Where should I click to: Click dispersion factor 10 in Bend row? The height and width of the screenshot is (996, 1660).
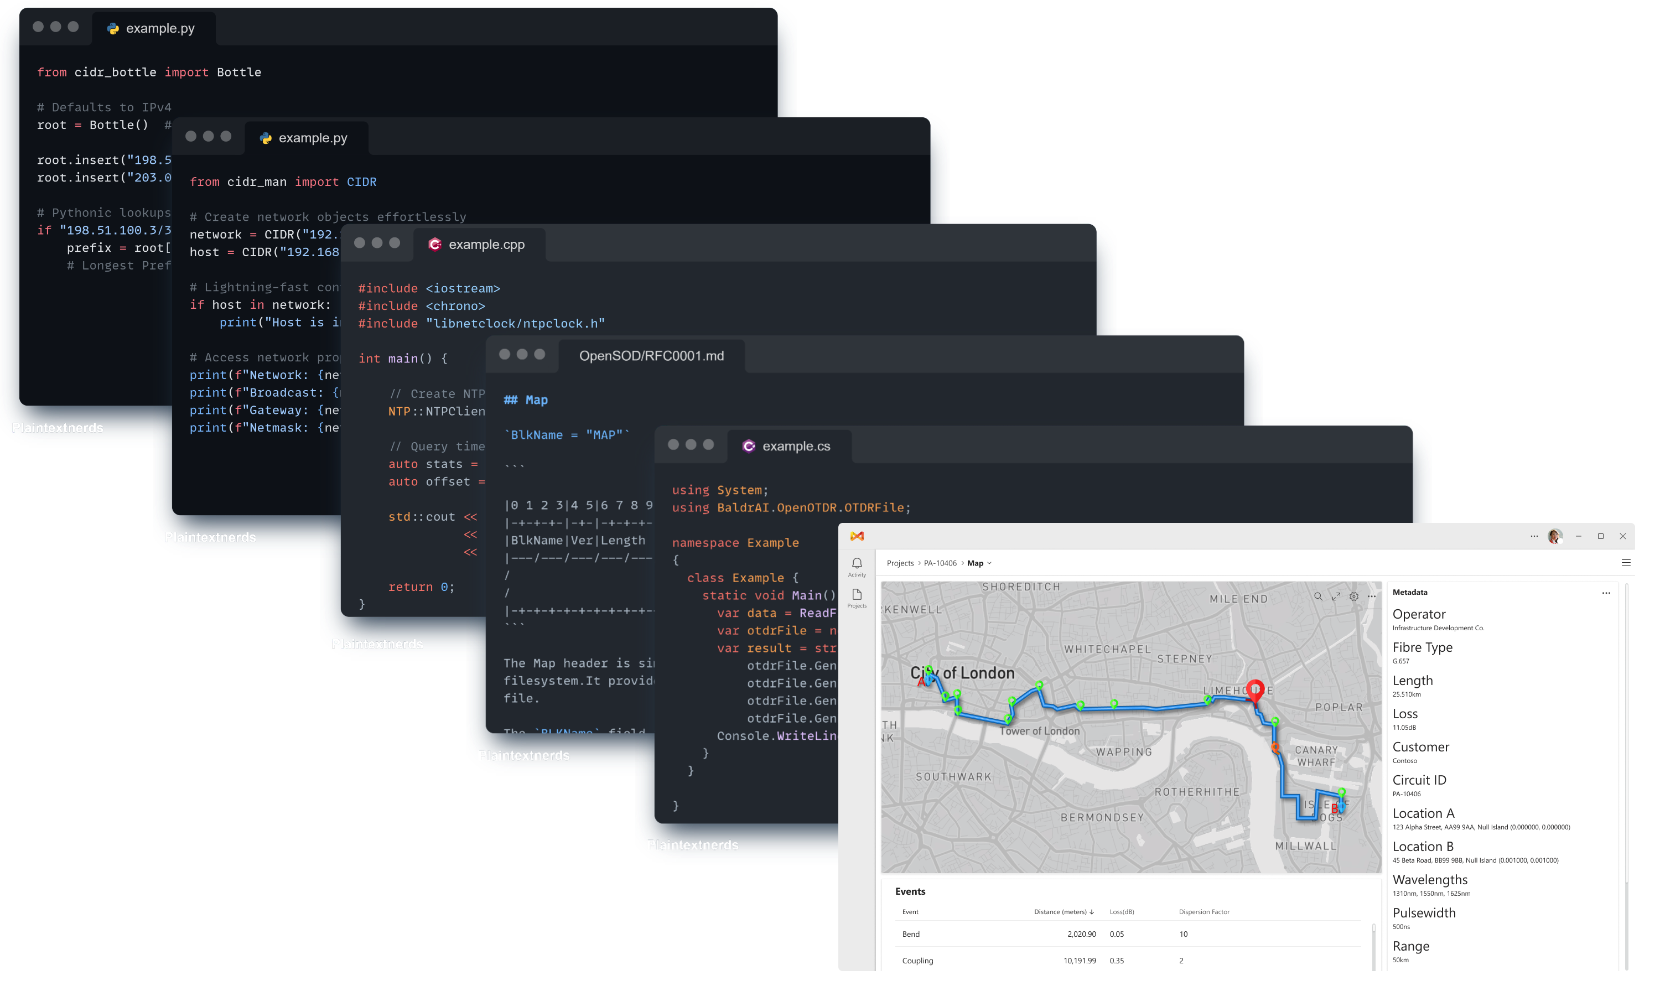1183,933
